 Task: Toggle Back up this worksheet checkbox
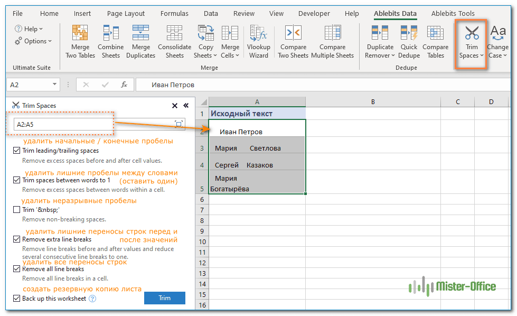coord(17,299)
